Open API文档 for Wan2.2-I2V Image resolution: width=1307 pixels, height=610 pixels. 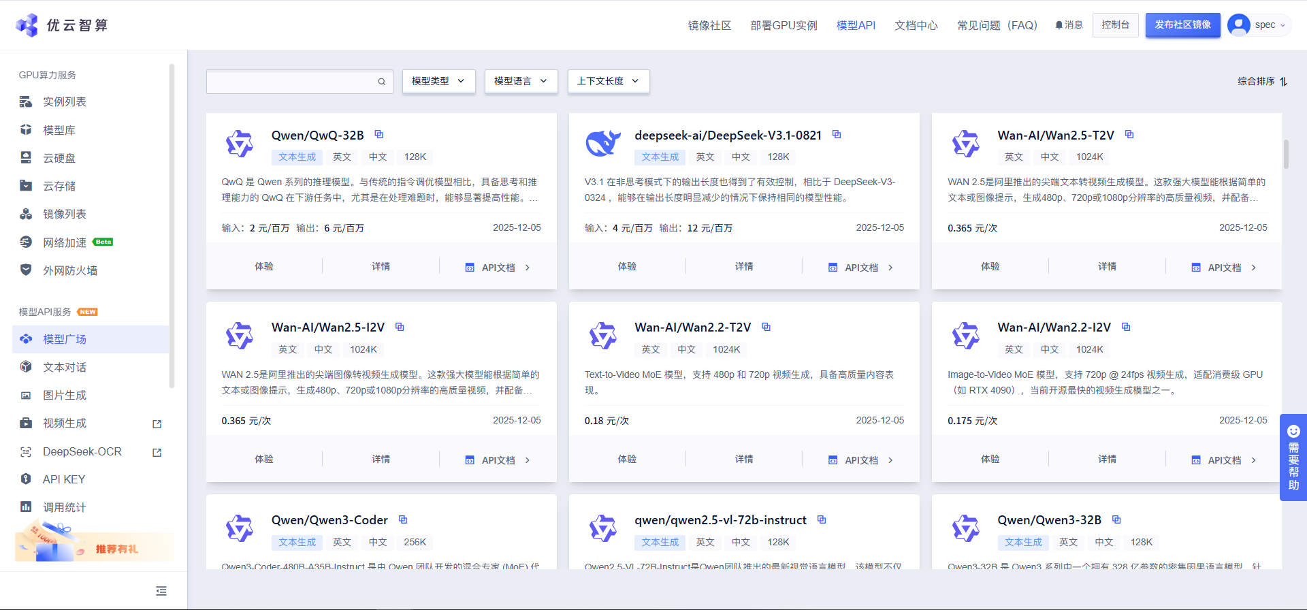coord(1224,460)
